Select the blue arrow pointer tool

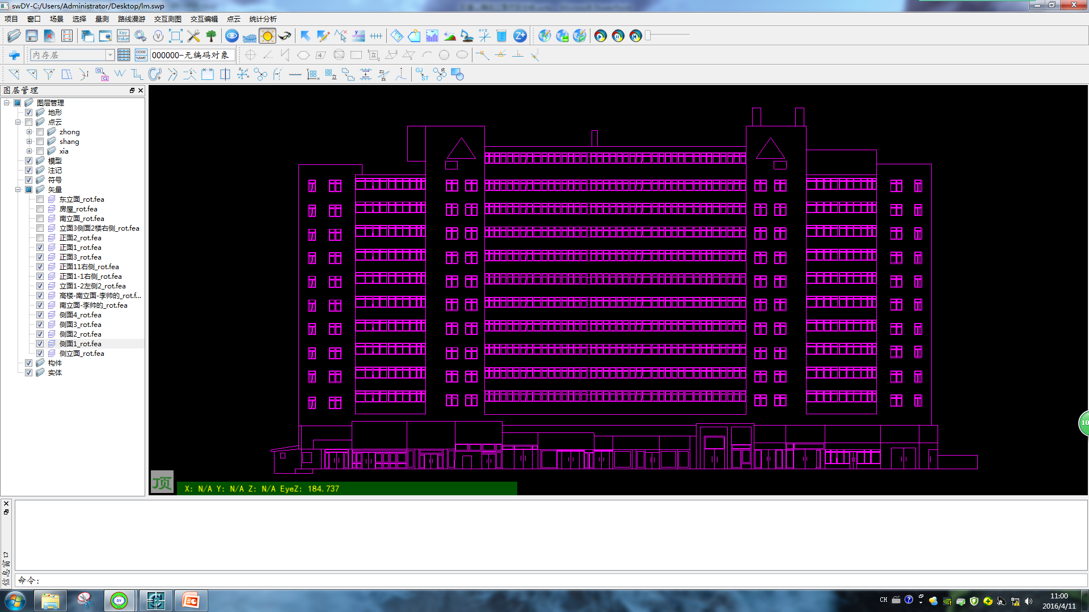pyautogui.click(x=305, y=36)
